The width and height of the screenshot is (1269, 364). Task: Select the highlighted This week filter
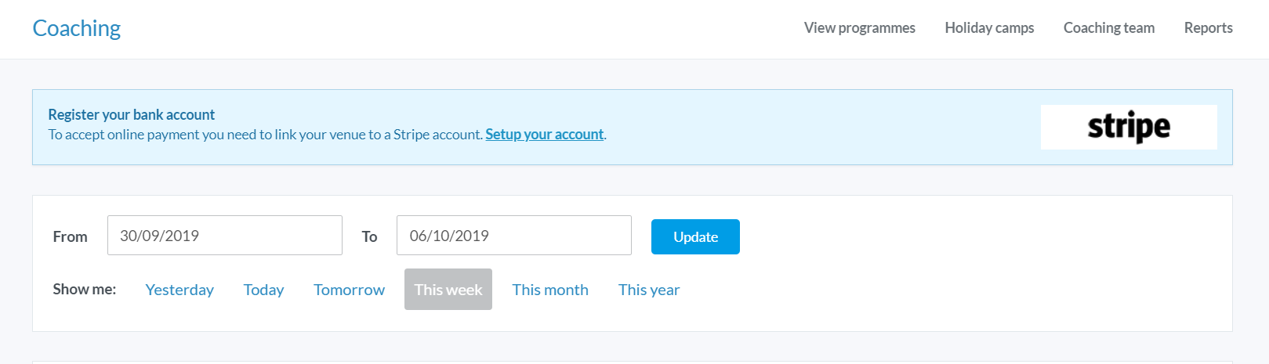[448, 290]
